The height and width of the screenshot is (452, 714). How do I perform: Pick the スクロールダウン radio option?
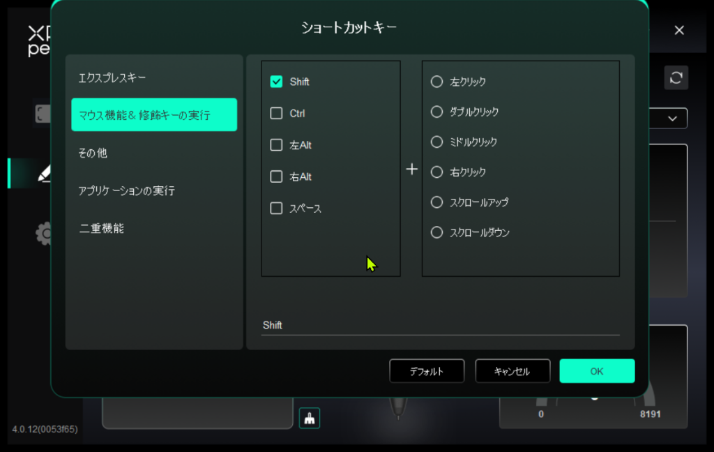coord(437,232)
